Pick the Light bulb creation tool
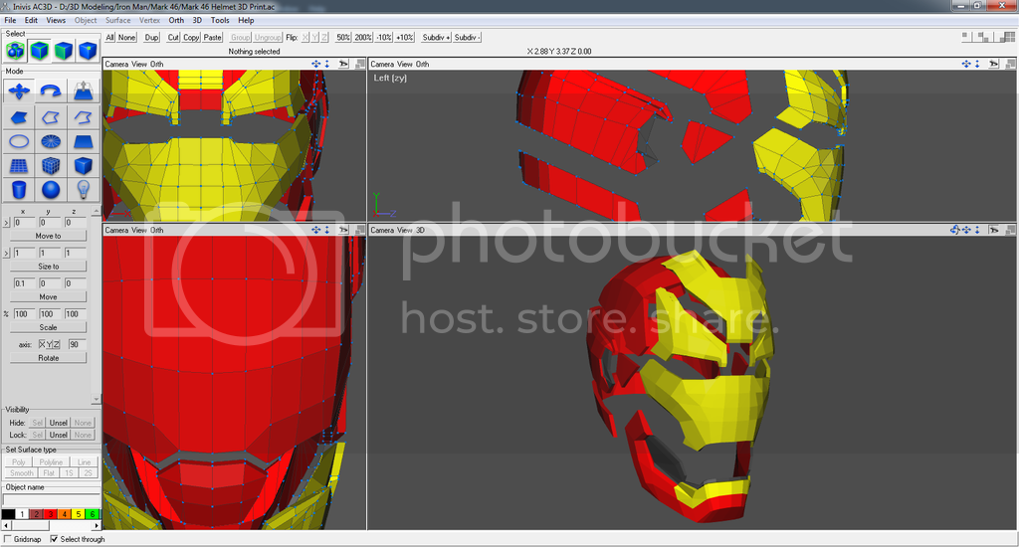This screenshot has width=1019, height=547. 83,190
